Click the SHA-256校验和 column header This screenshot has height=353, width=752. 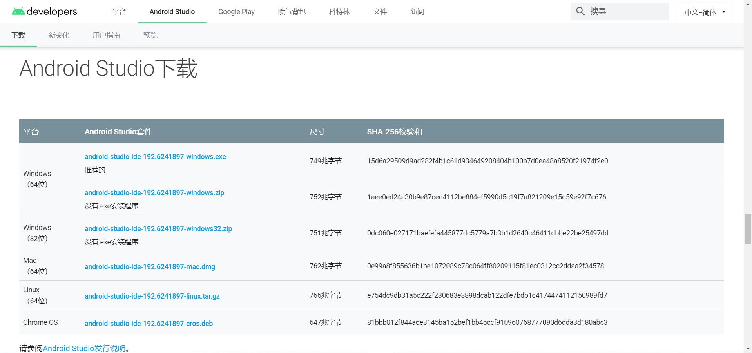[395, 132]
